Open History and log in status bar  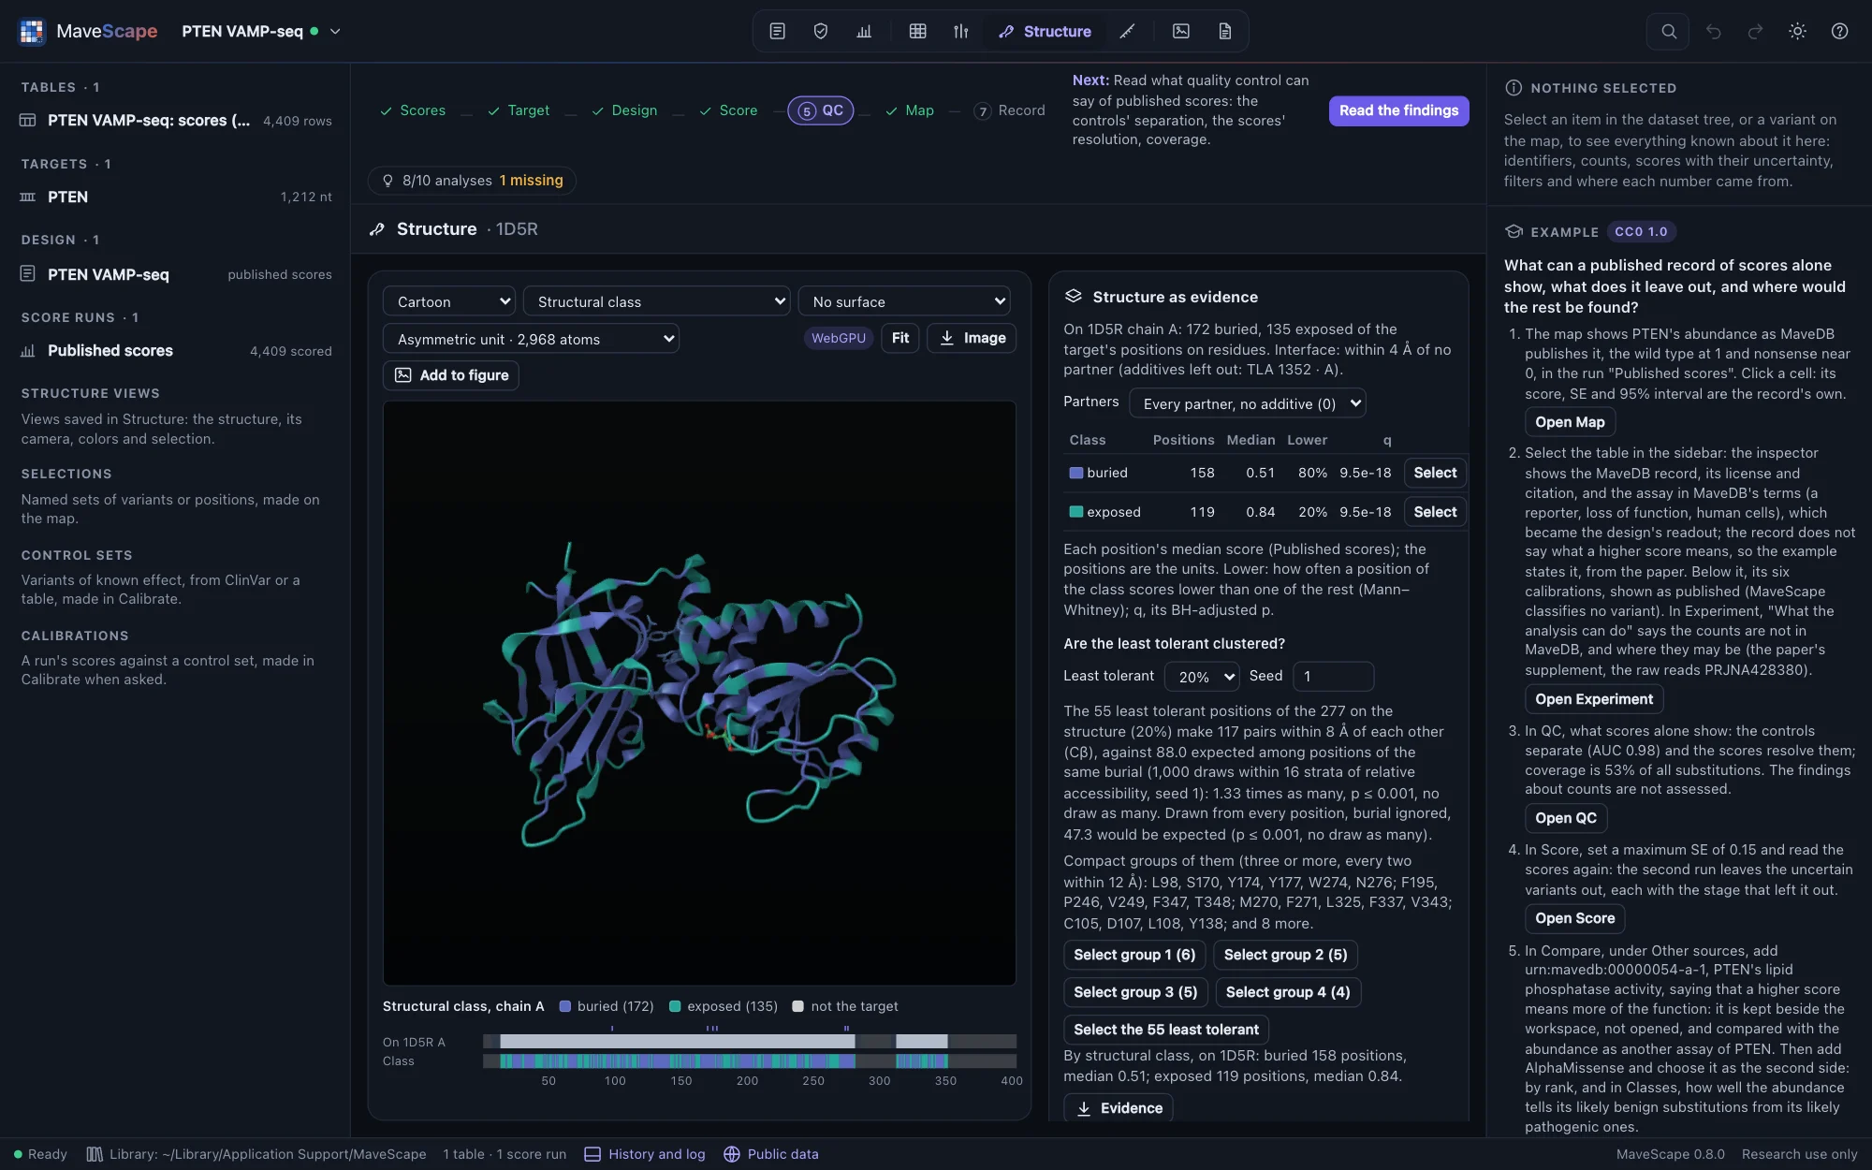[645, 1154]
